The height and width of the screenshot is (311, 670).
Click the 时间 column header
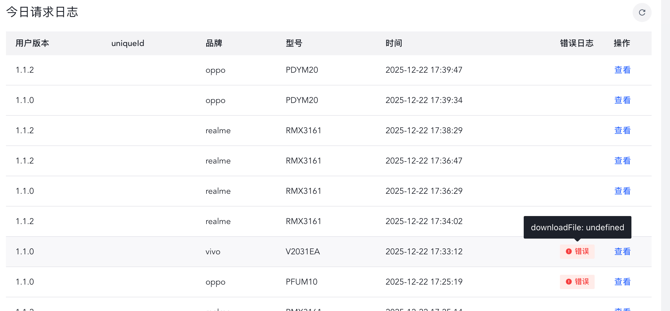click(x=394, y=43)
